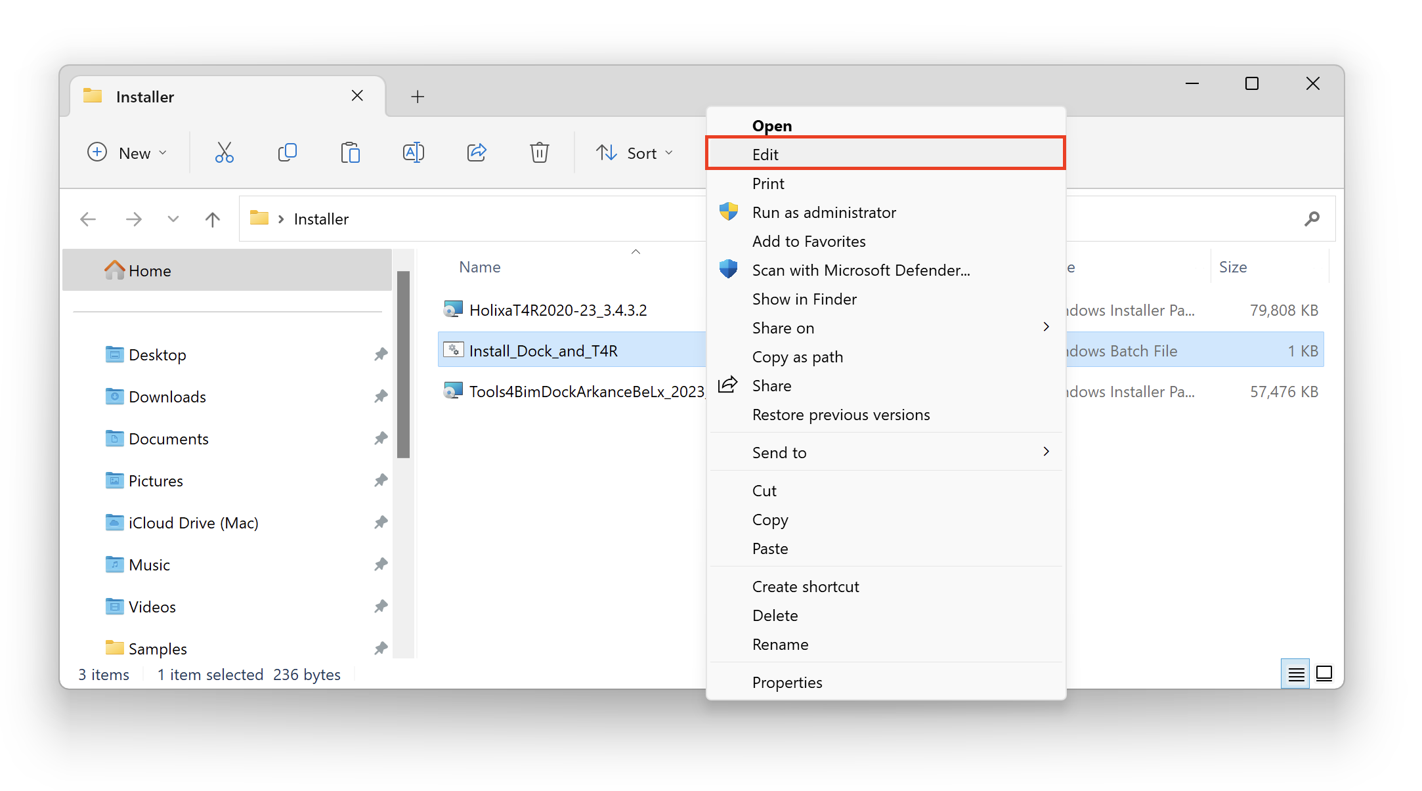Click the Copy toolbar icon
This screenshot has width=1422, height=791.
tap(287, 153)
